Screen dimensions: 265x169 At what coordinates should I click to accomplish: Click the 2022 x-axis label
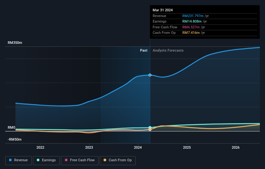pos(40,147)
